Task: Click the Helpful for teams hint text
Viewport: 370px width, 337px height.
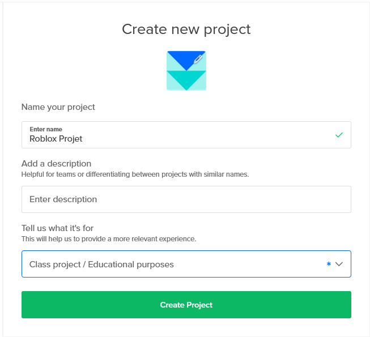Action: (135, 174)
